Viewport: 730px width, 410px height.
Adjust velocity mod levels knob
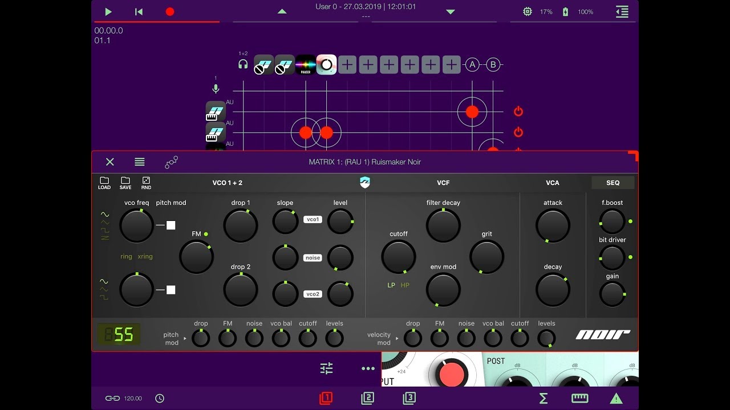pos(546,338)
